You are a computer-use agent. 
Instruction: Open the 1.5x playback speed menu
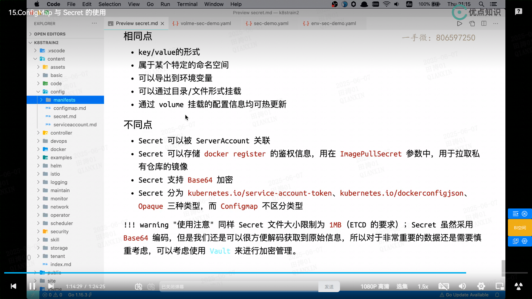pos(423,287)
